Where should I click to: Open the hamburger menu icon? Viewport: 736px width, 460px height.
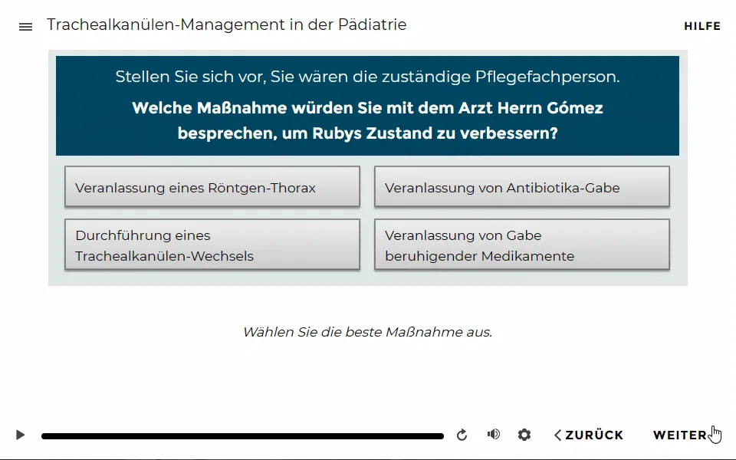click(x=25, y=27)
